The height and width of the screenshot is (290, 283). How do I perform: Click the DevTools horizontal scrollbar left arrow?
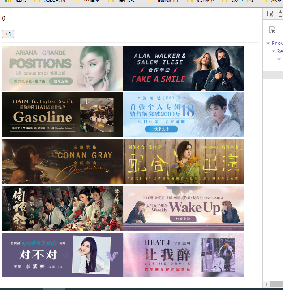pyautogui.click(x=266, y=284)
